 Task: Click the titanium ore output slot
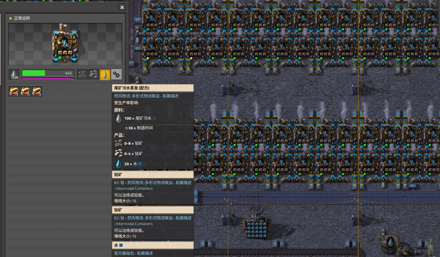pyautogui.click(x=94, y=75)
